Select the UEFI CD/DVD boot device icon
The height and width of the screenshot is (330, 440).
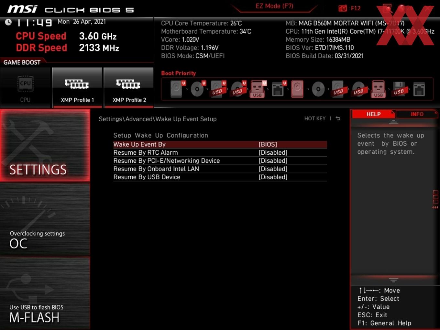pyautogui.click(x=198, y=89)
